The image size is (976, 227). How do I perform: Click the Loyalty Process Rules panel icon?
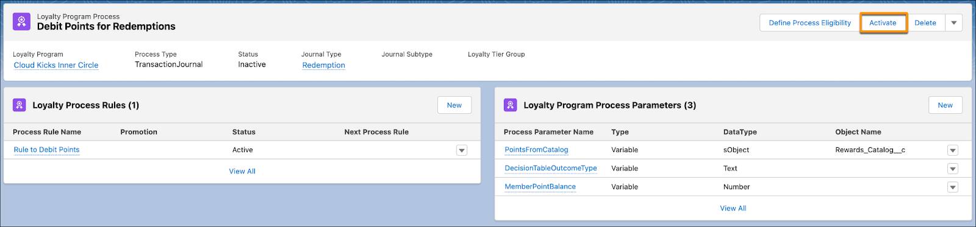(x=20, y=105)
